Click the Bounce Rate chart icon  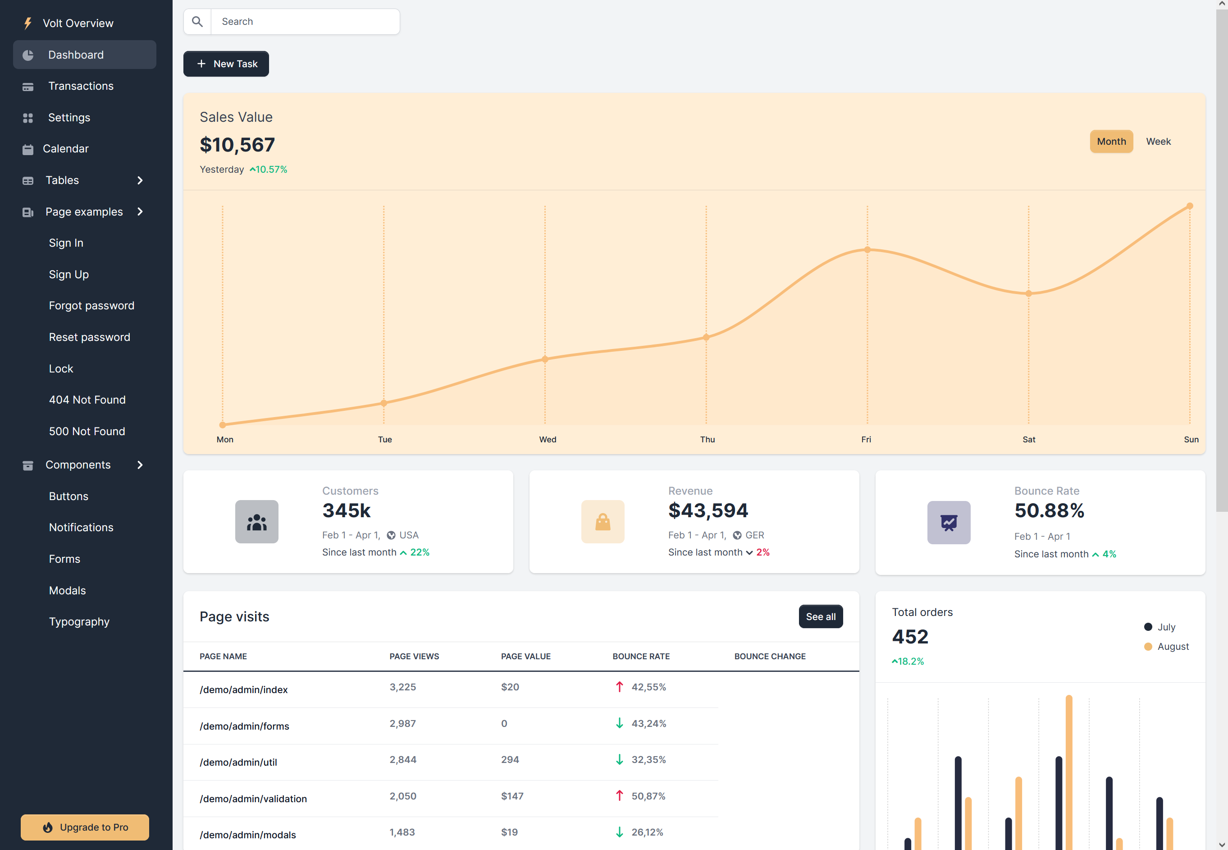(949, 523)
